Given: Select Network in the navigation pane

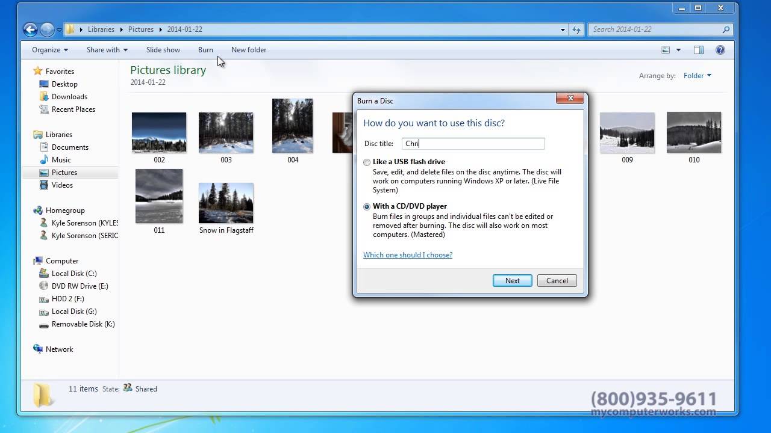Looking at the screenshot, I should (59, 349).
